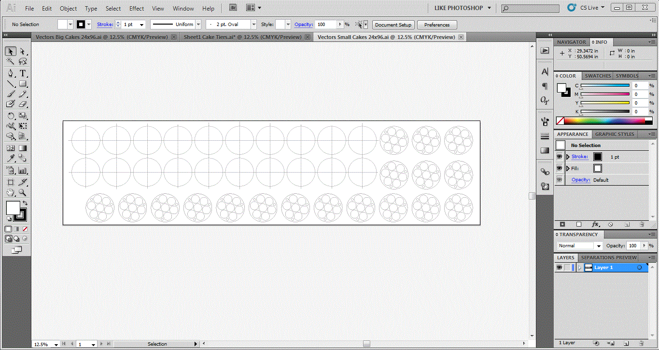Click the Preferences button
The image size is (659, 350).
pos(437,25)
